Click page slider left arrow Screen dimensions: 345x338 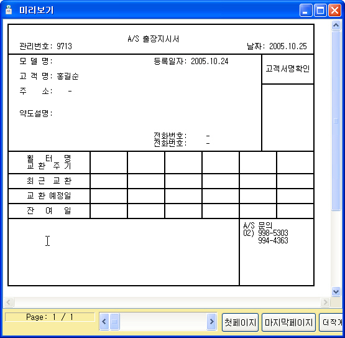coord(104,322)
